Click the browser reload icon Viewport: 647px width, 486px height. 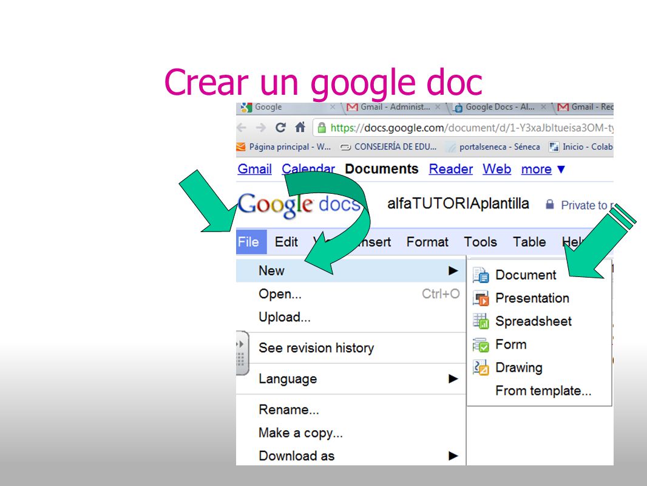point(280,128)
